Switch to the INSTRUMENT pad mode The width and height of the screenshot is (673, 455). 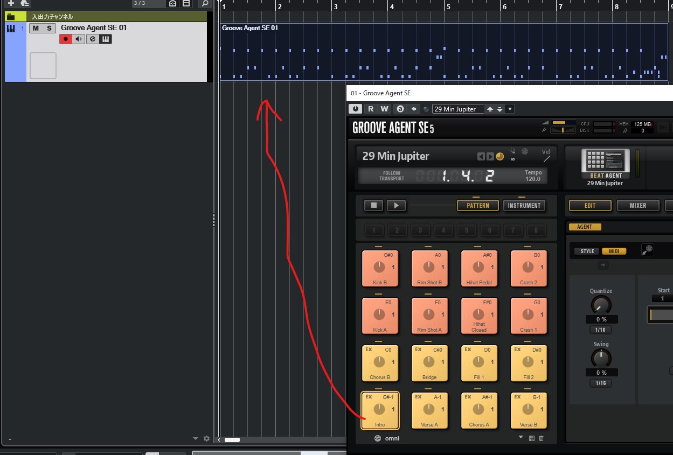tap(524, 205)
